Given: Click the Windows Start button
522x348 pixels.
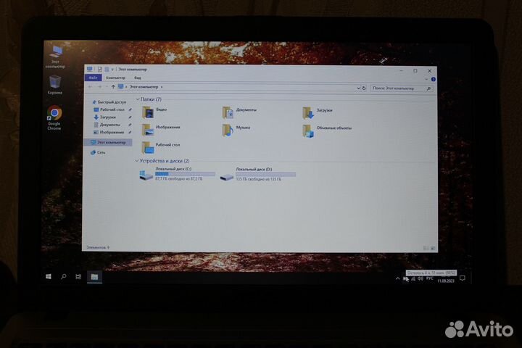Looking at the screenshot, I should click(x=49, y=276).
